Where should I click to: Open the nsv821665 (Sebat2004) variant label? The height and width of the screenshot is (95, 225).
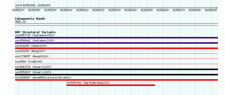31,46
